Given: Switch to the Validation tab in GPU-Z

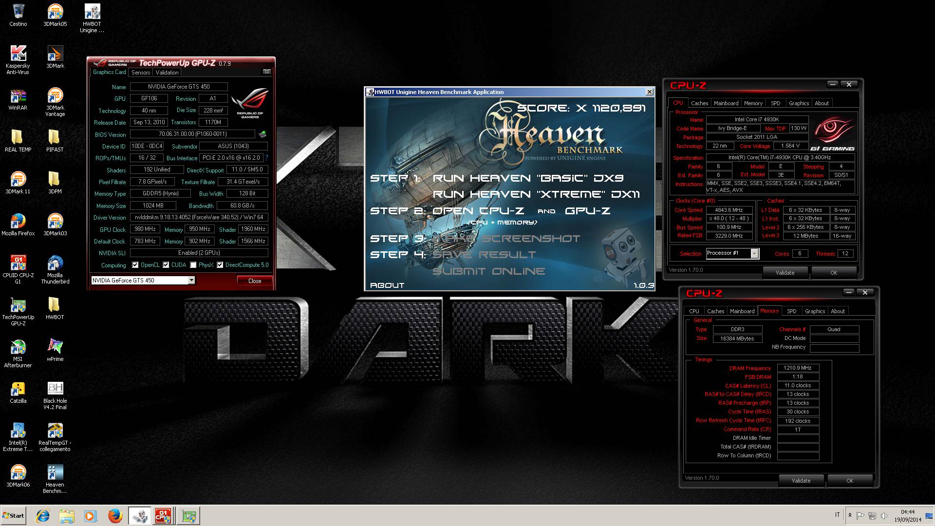Looking at the screenshot, I should 167,72.
